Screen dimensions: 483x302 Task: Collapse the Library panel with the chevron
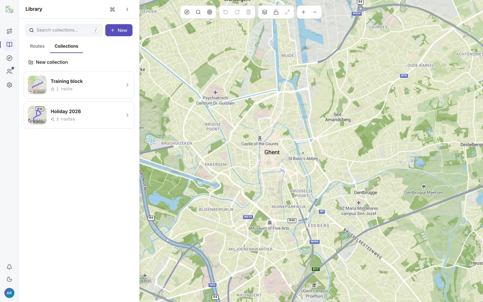tap(127, 9)
